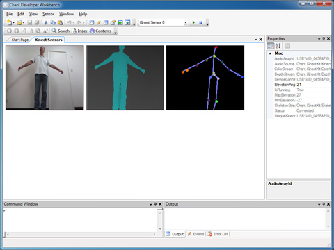Select the ElevationAngle property value field
Image resolution: width=334 pixels, height=250 pixels.
[314, 85]
